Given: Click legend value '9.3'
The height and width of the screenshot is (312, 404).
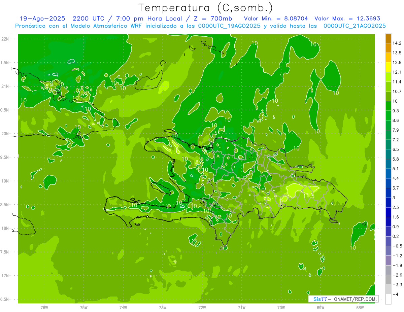Looking at the screenshot, I should point(396,111).
